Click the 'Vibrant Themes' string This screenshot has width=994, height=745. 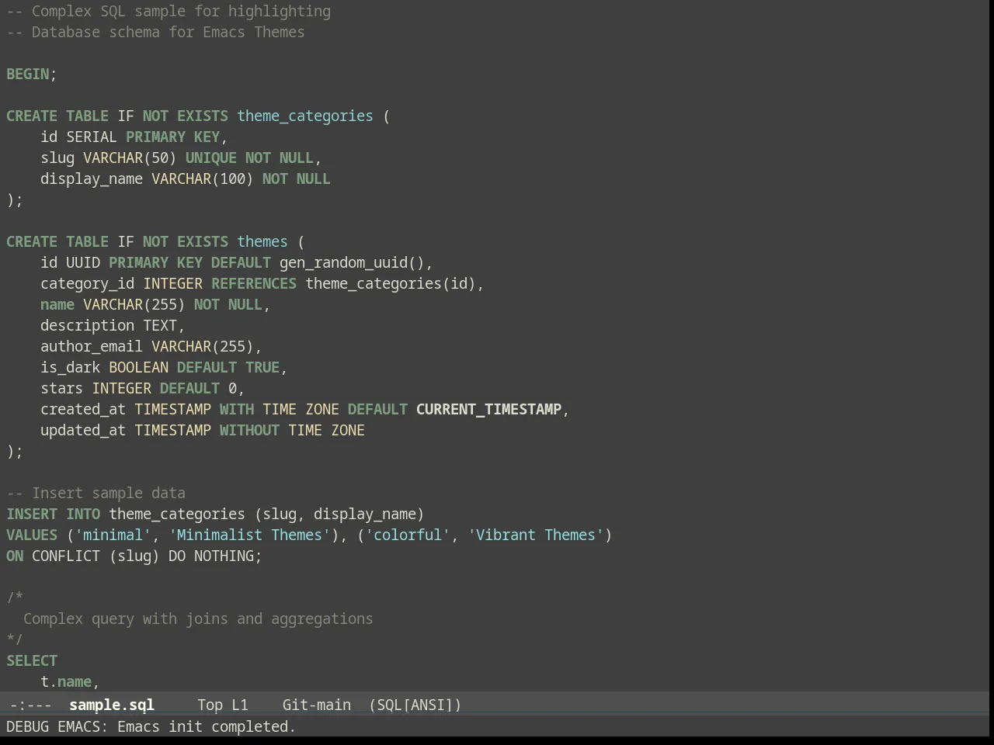536,535
